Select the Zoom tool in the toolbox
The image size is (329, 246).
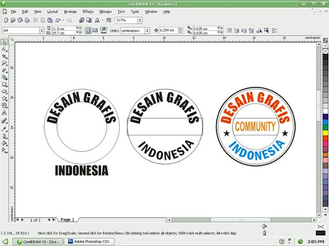(4, 63)
